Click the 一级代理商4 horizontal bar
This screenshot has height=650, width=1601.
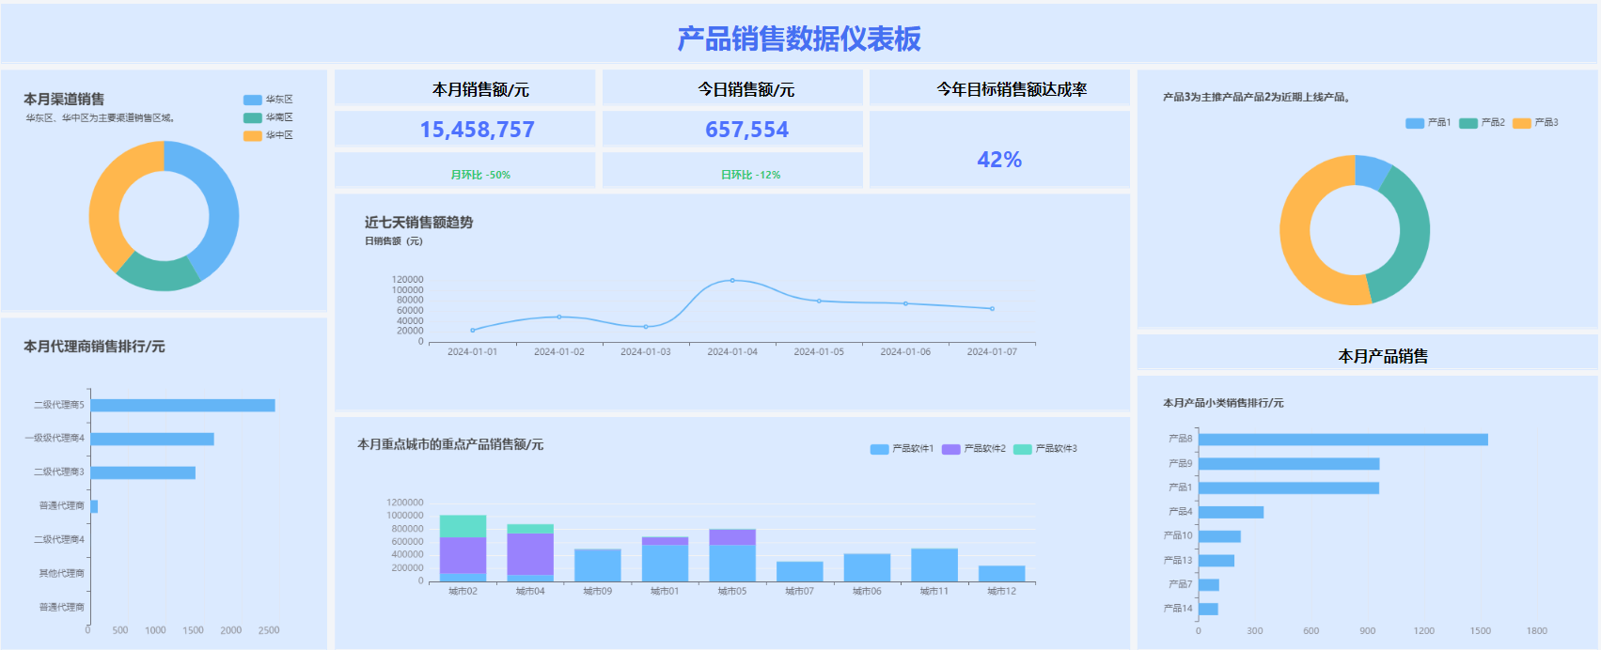tap(152, 439)
